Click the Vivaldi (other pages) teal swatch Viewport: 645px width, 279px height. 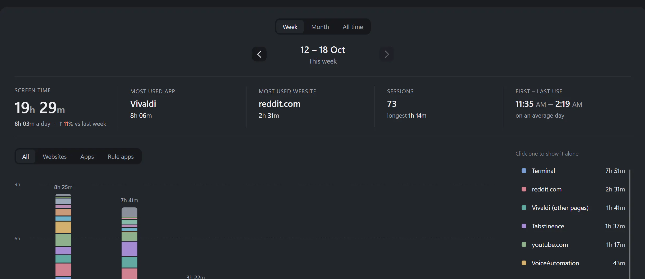(524, 208)
